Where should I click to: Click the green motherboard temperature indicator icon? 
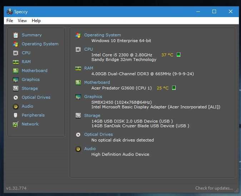click(x=174, y=88)
